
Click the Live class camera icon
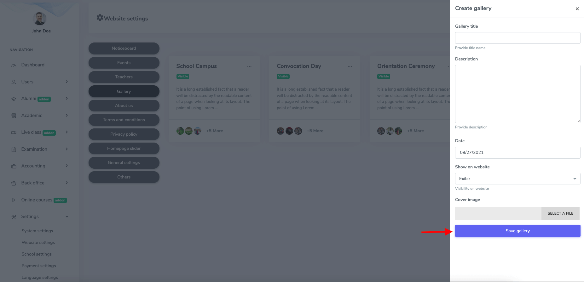tap(14, 133)
